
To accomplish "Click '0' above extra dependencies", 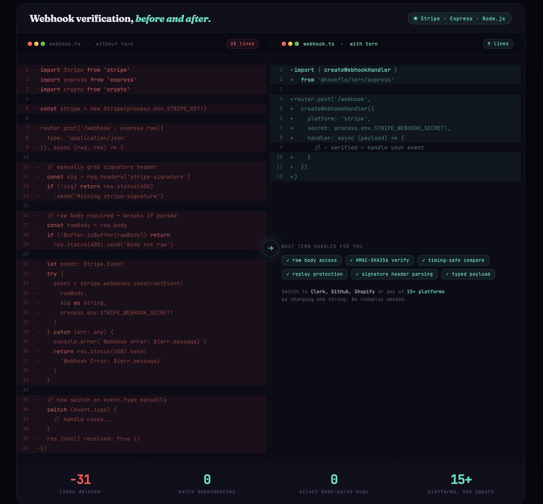I will (x=207, y=479).
